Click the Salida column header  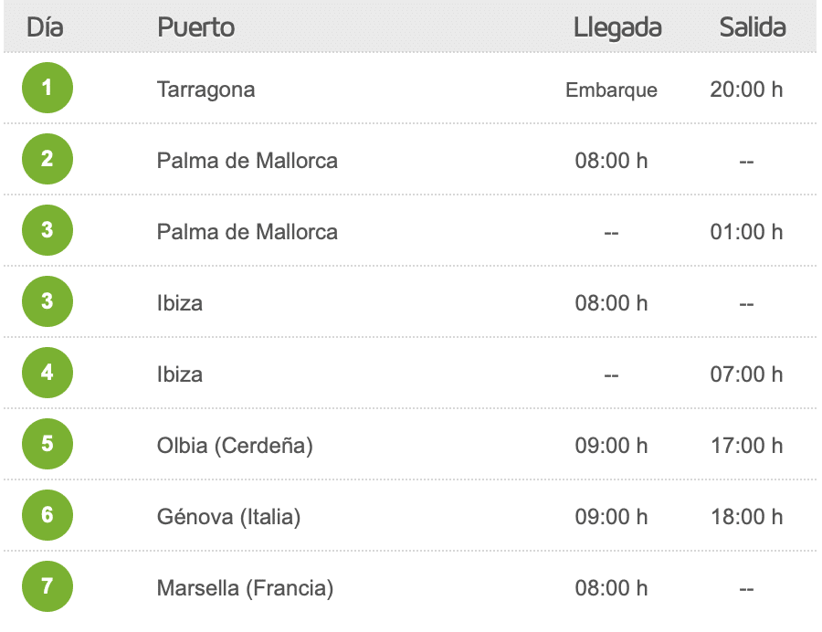click(x=753, y=27)
